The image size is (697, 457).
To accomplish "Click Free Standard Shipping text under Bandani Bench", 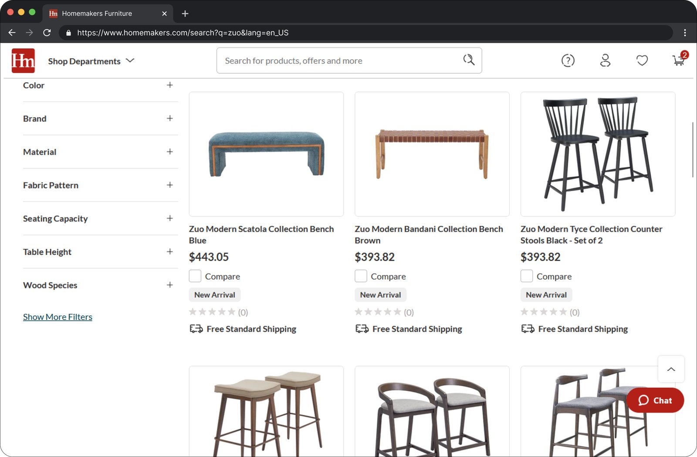I will (417, 329).
